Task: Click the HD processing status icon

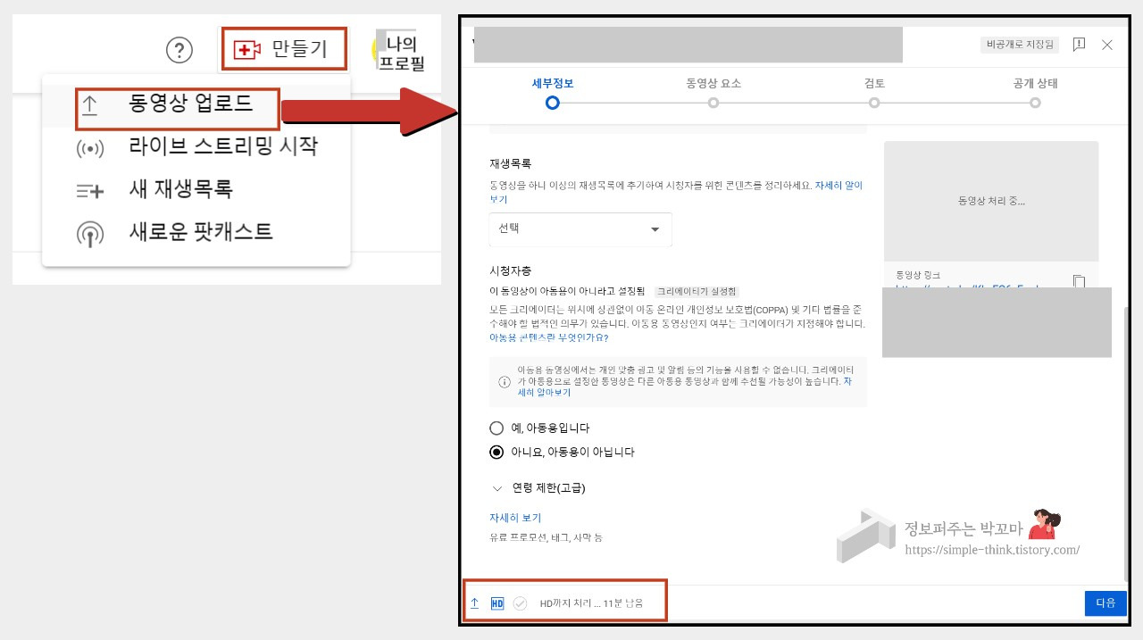Action: (x=497, y=603)
